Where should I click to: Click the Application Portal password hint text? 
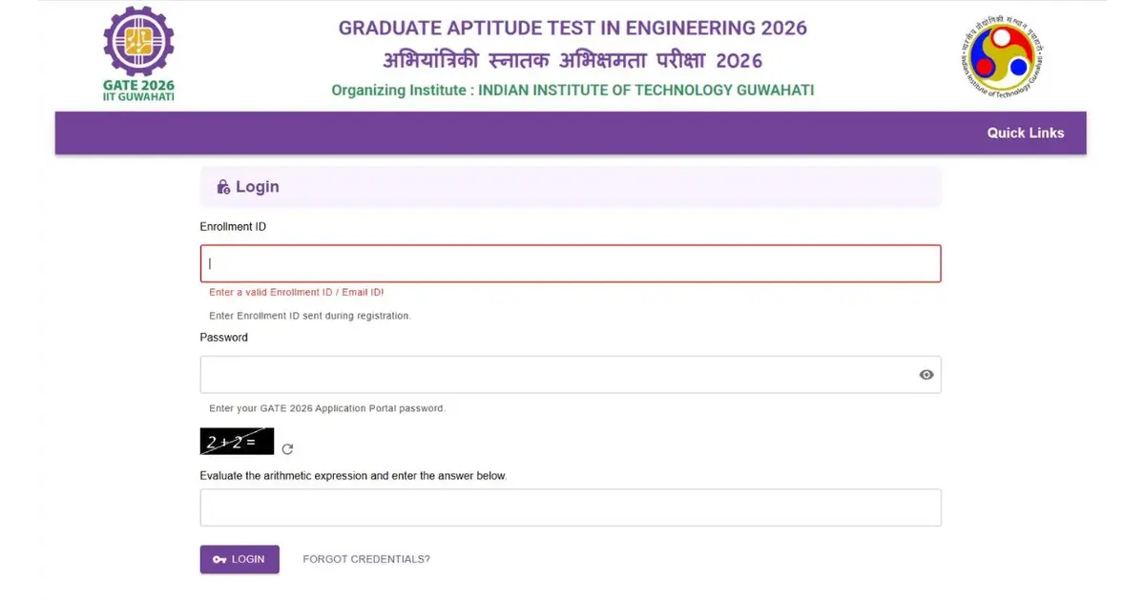pos(327,408)
